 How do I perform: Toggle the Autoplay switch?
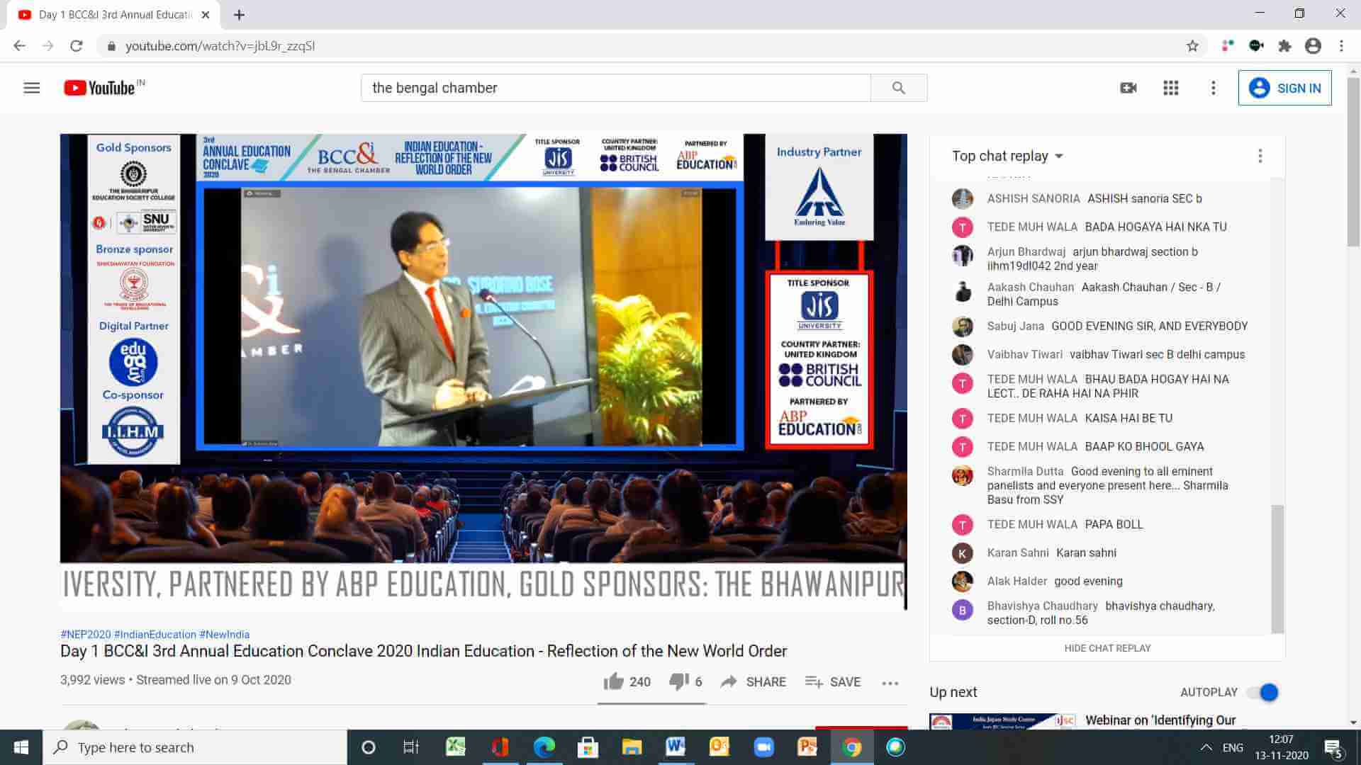(1263, 692)
